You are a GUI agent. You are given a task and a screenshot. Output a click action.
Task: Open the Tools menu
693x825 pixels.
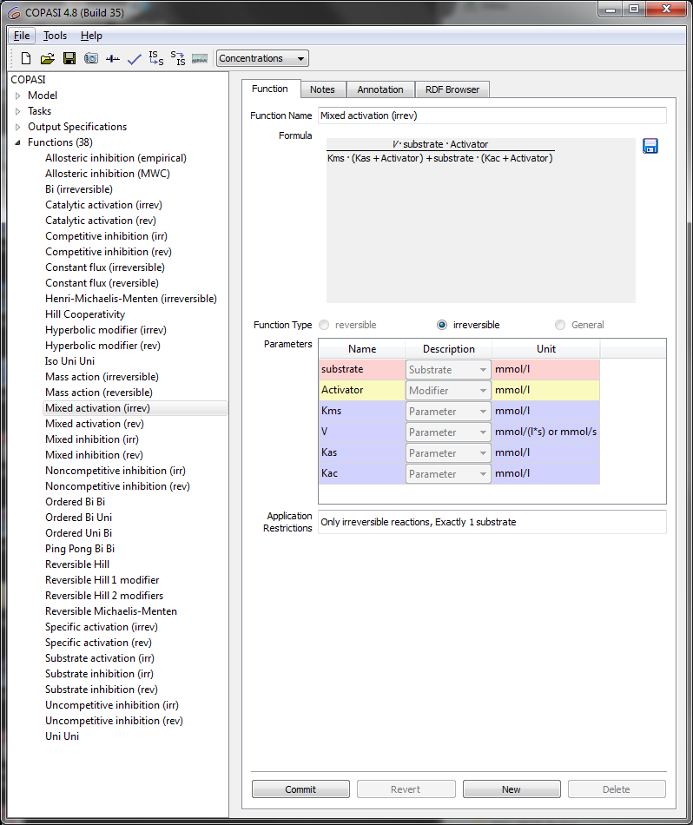(x=55, y=36)
